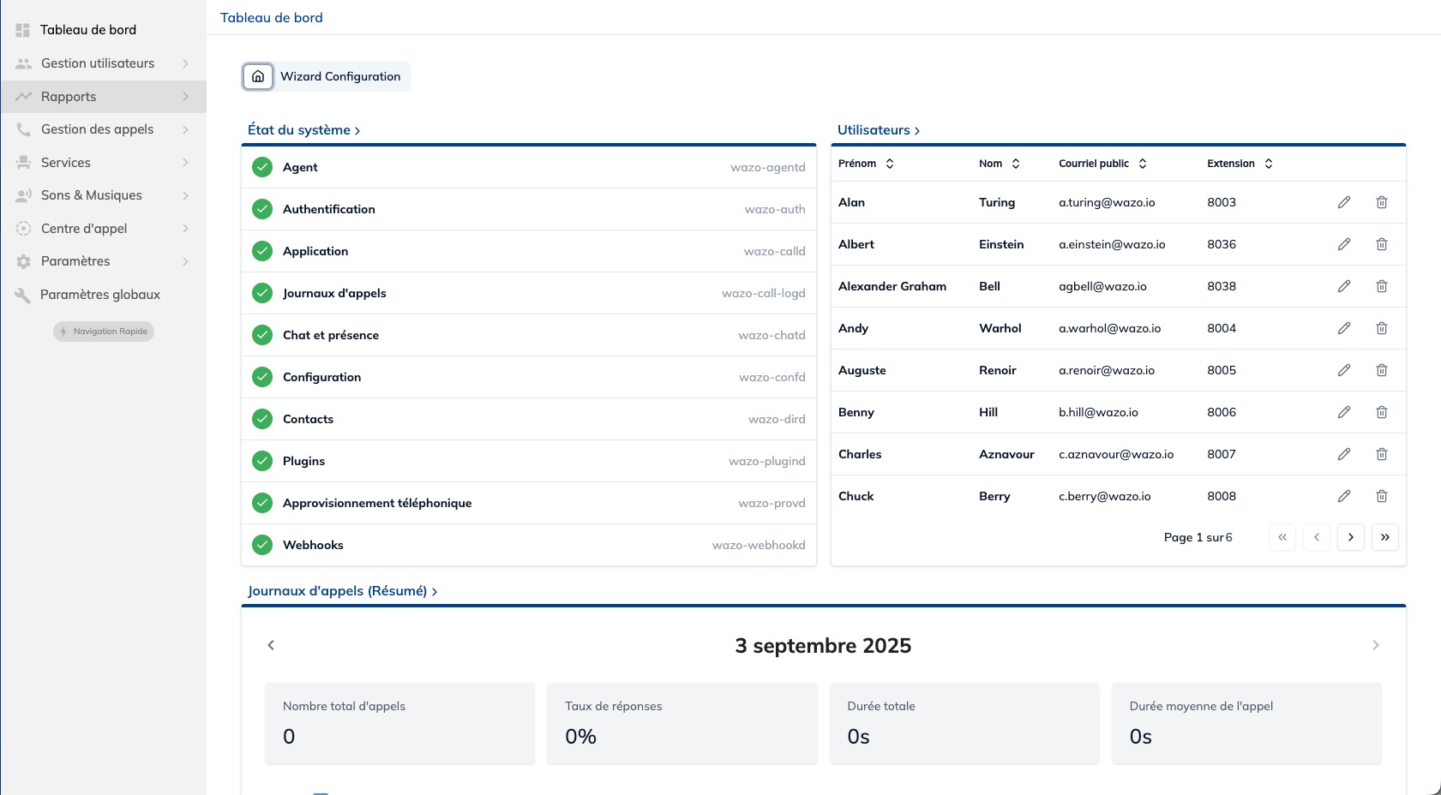Open the État du système link

304,130
